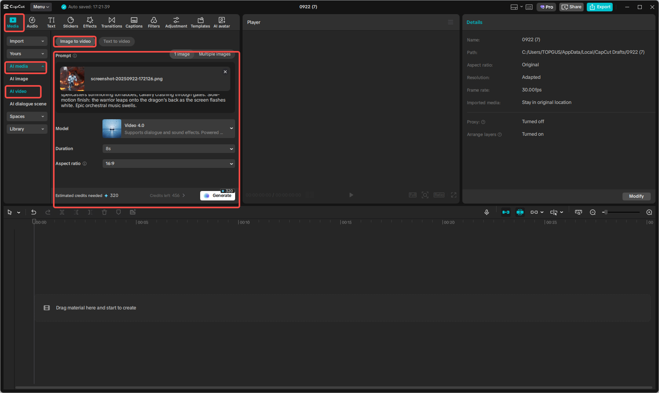Toggle main track magnet

point(506,212)
